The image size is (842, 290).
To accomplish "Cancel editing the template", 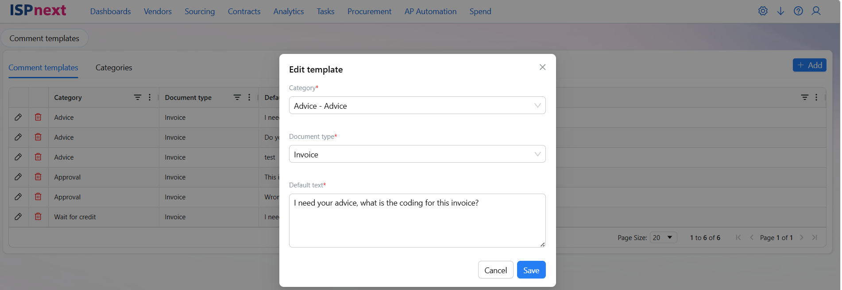I will [495, 270].
